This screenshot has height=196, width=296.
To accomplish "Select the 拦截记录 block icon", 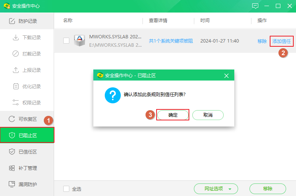I will click(16, 54).
